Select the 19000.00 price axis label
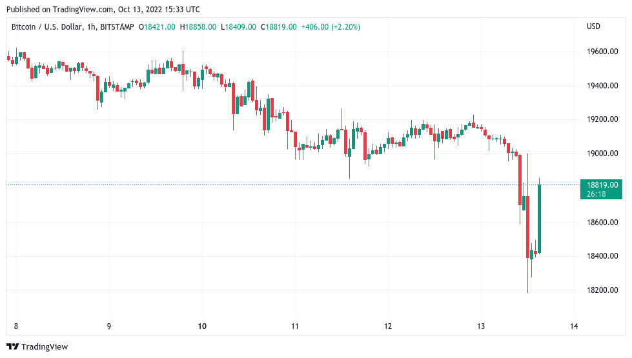Image resolution: width=632 pixels, height=358 pixels. [x=602, y=154]
